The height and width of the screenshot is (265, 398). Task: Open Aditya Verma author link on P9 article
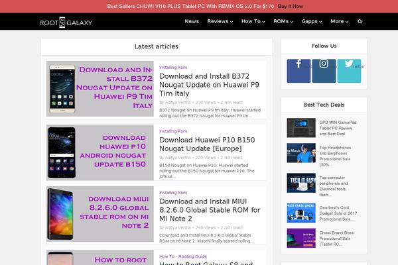click(x=178, y=103)
